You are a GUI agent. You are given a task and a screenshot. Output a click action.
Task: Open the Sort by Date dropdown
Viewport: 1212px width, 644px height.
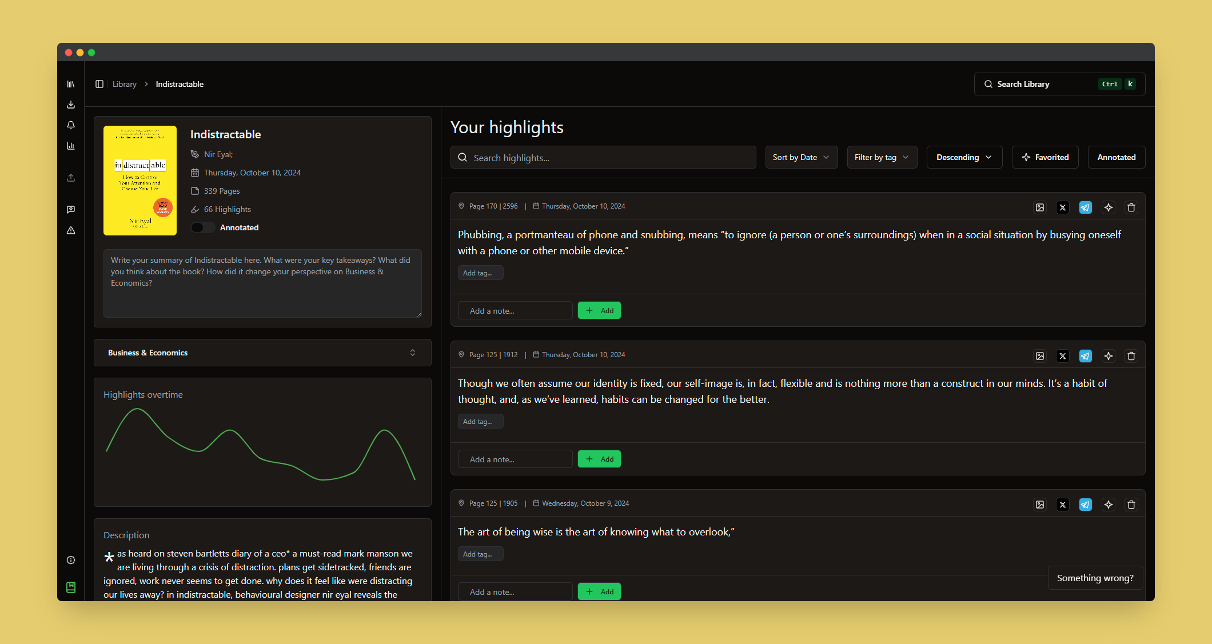point(801,157)
